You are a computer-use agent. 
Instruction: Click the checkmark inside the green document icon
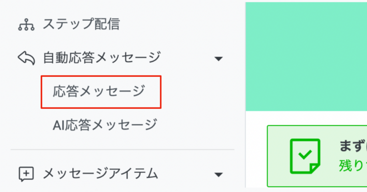click(x=305, y=155)
